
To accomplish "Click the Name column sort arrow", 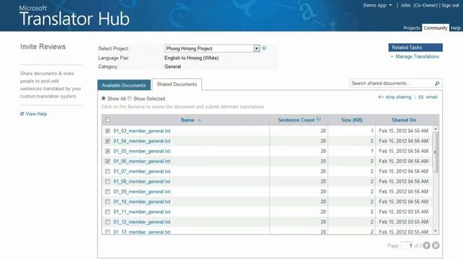I will click(x=200, y=121).
